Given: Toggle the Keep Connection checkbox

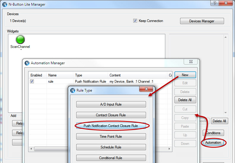Looking at the screenshot, I should click(135, 21).
